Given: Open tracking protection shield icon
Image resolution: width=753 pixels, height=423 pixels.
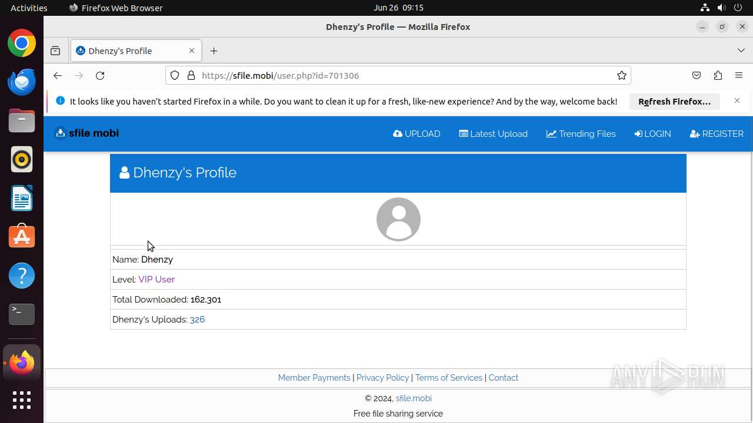Looking at the screenshot, I should pyautogui.click(x=175, y=76).
